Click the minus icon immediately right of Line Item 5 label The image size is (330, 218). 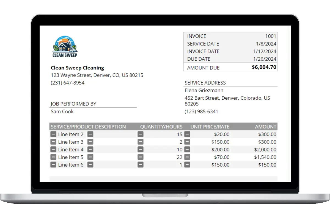point(90,157)
